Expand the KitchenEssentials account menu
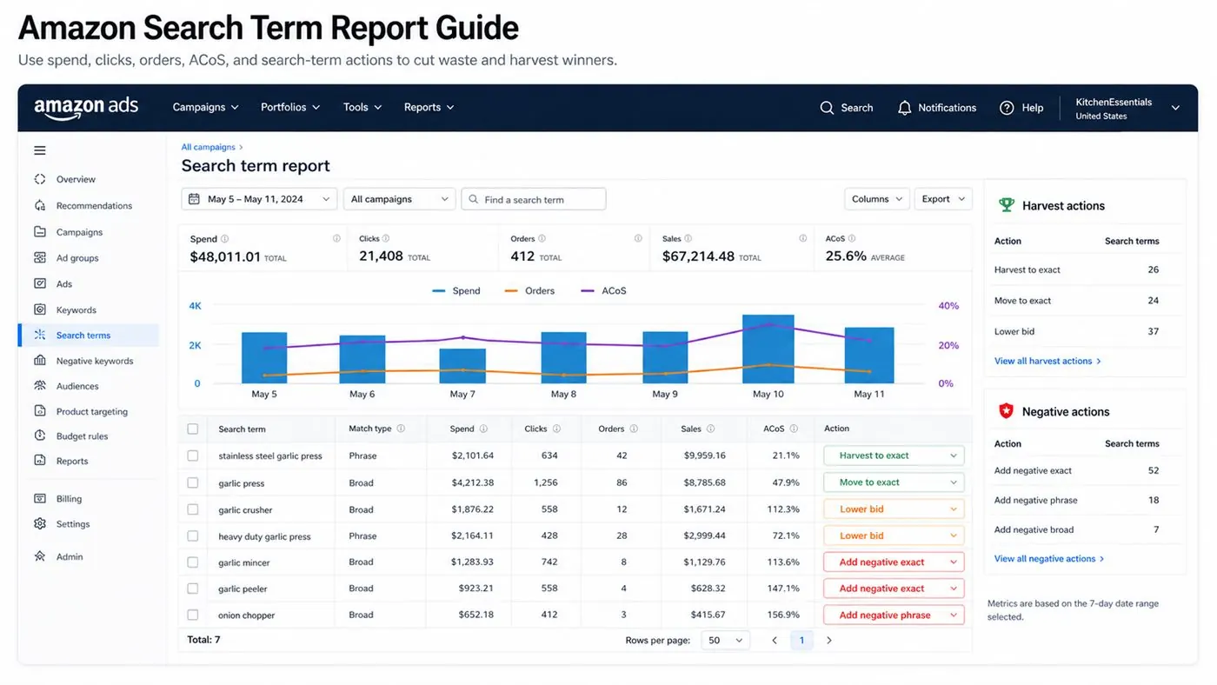This screenshot has width=1217, height=685. (x=1127, y=108)
